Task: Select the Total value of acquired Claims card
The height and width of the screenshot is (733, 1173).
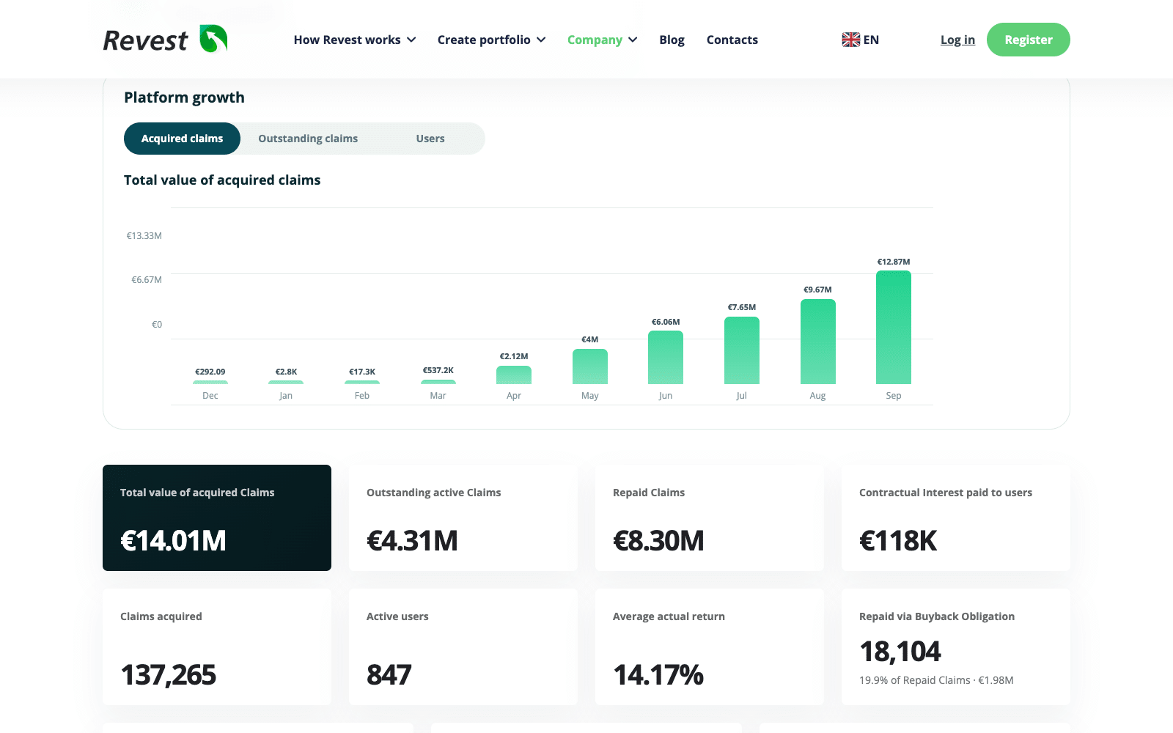Action: coord(217,517)
